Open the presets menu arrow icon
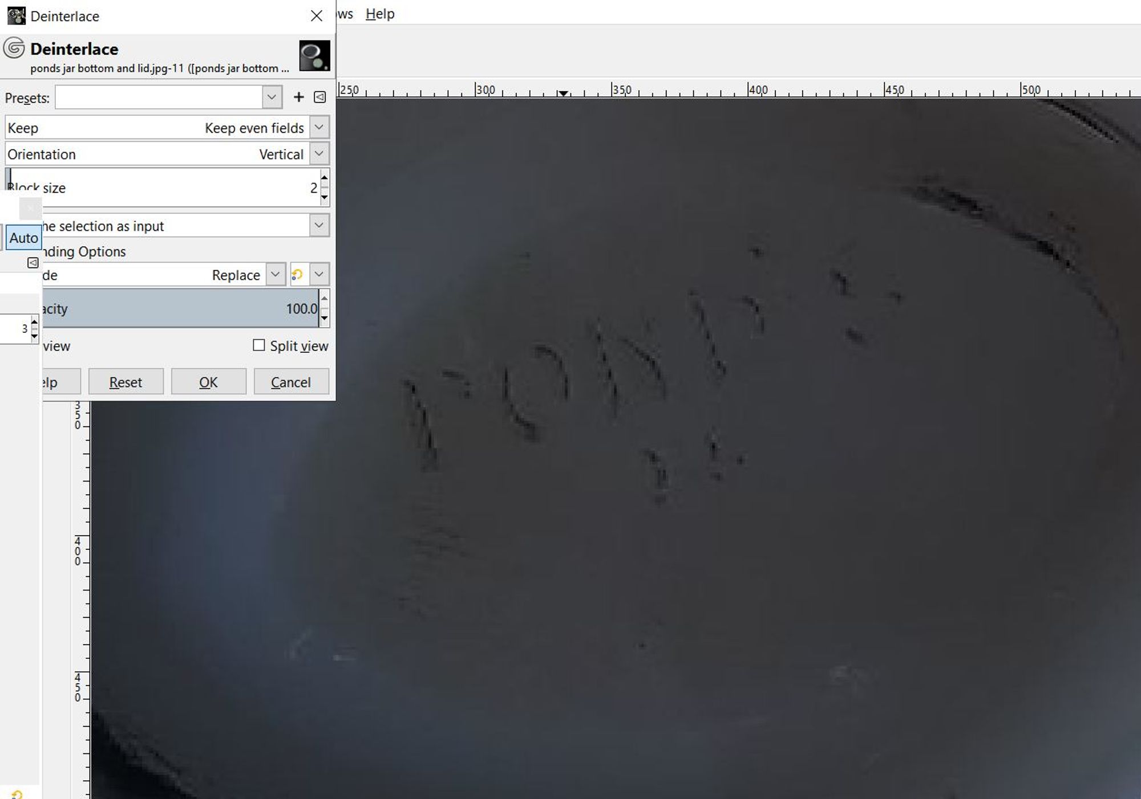 click(320, 97)
